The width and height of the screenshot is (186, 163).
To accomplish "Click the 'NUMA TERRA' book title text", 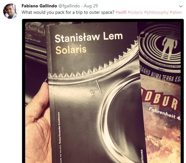I will (162, 76).
